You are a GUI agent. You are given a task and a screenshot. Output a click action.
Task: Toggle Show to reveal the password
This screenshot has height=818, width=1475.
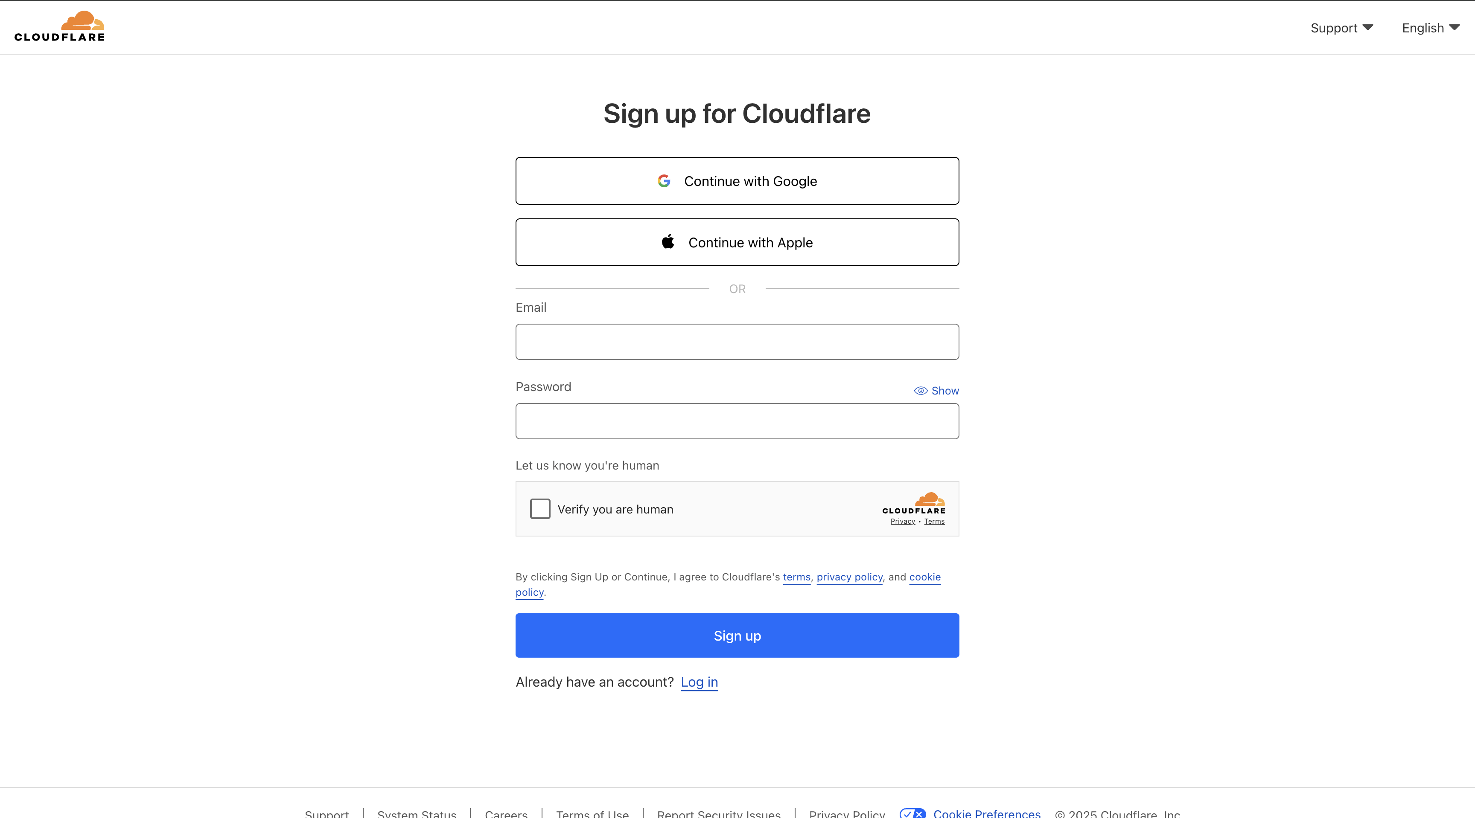(x=945, y=391)
